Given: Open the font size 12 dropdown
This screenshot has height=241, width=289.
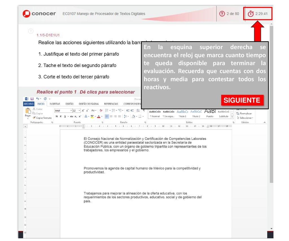Looking at the screenshot, I should [79, 110].
